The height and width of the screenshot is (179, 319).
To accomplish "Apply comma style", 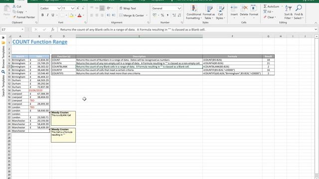I will click(167, 15).
